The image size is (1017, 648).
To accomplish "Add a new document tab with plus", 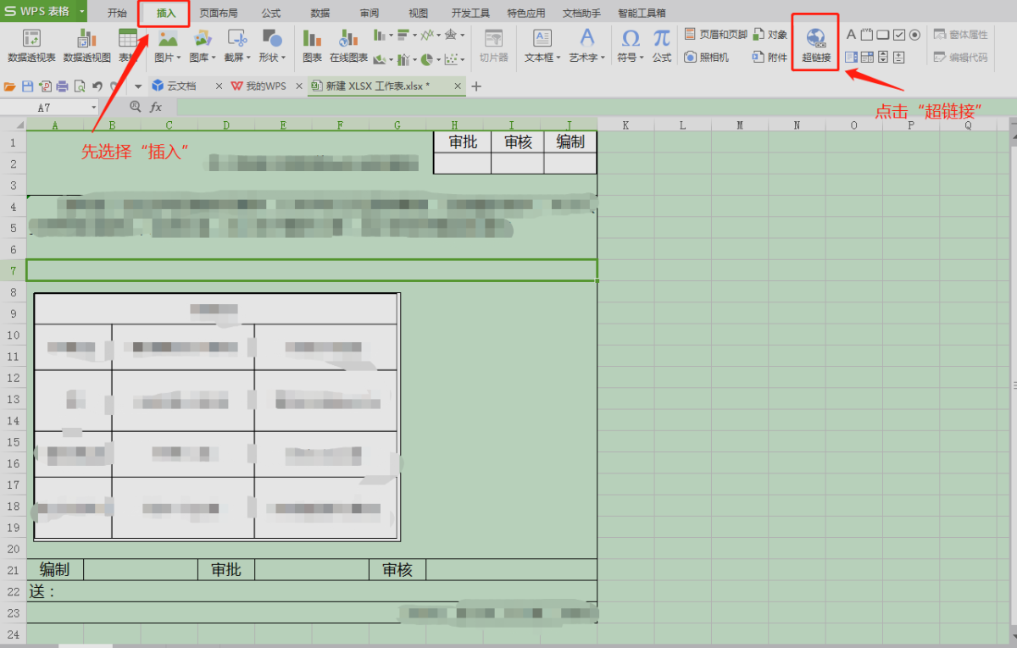I will [x=476, y=86].
